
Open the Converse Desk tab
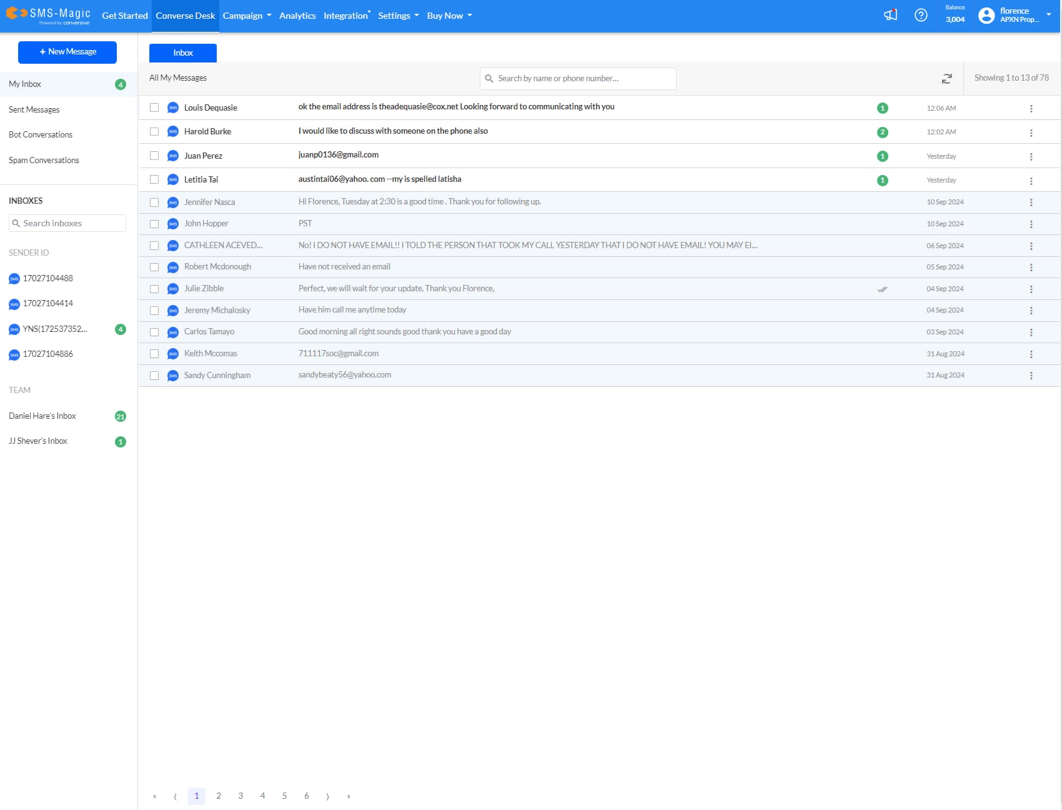(x=186, y=16)
